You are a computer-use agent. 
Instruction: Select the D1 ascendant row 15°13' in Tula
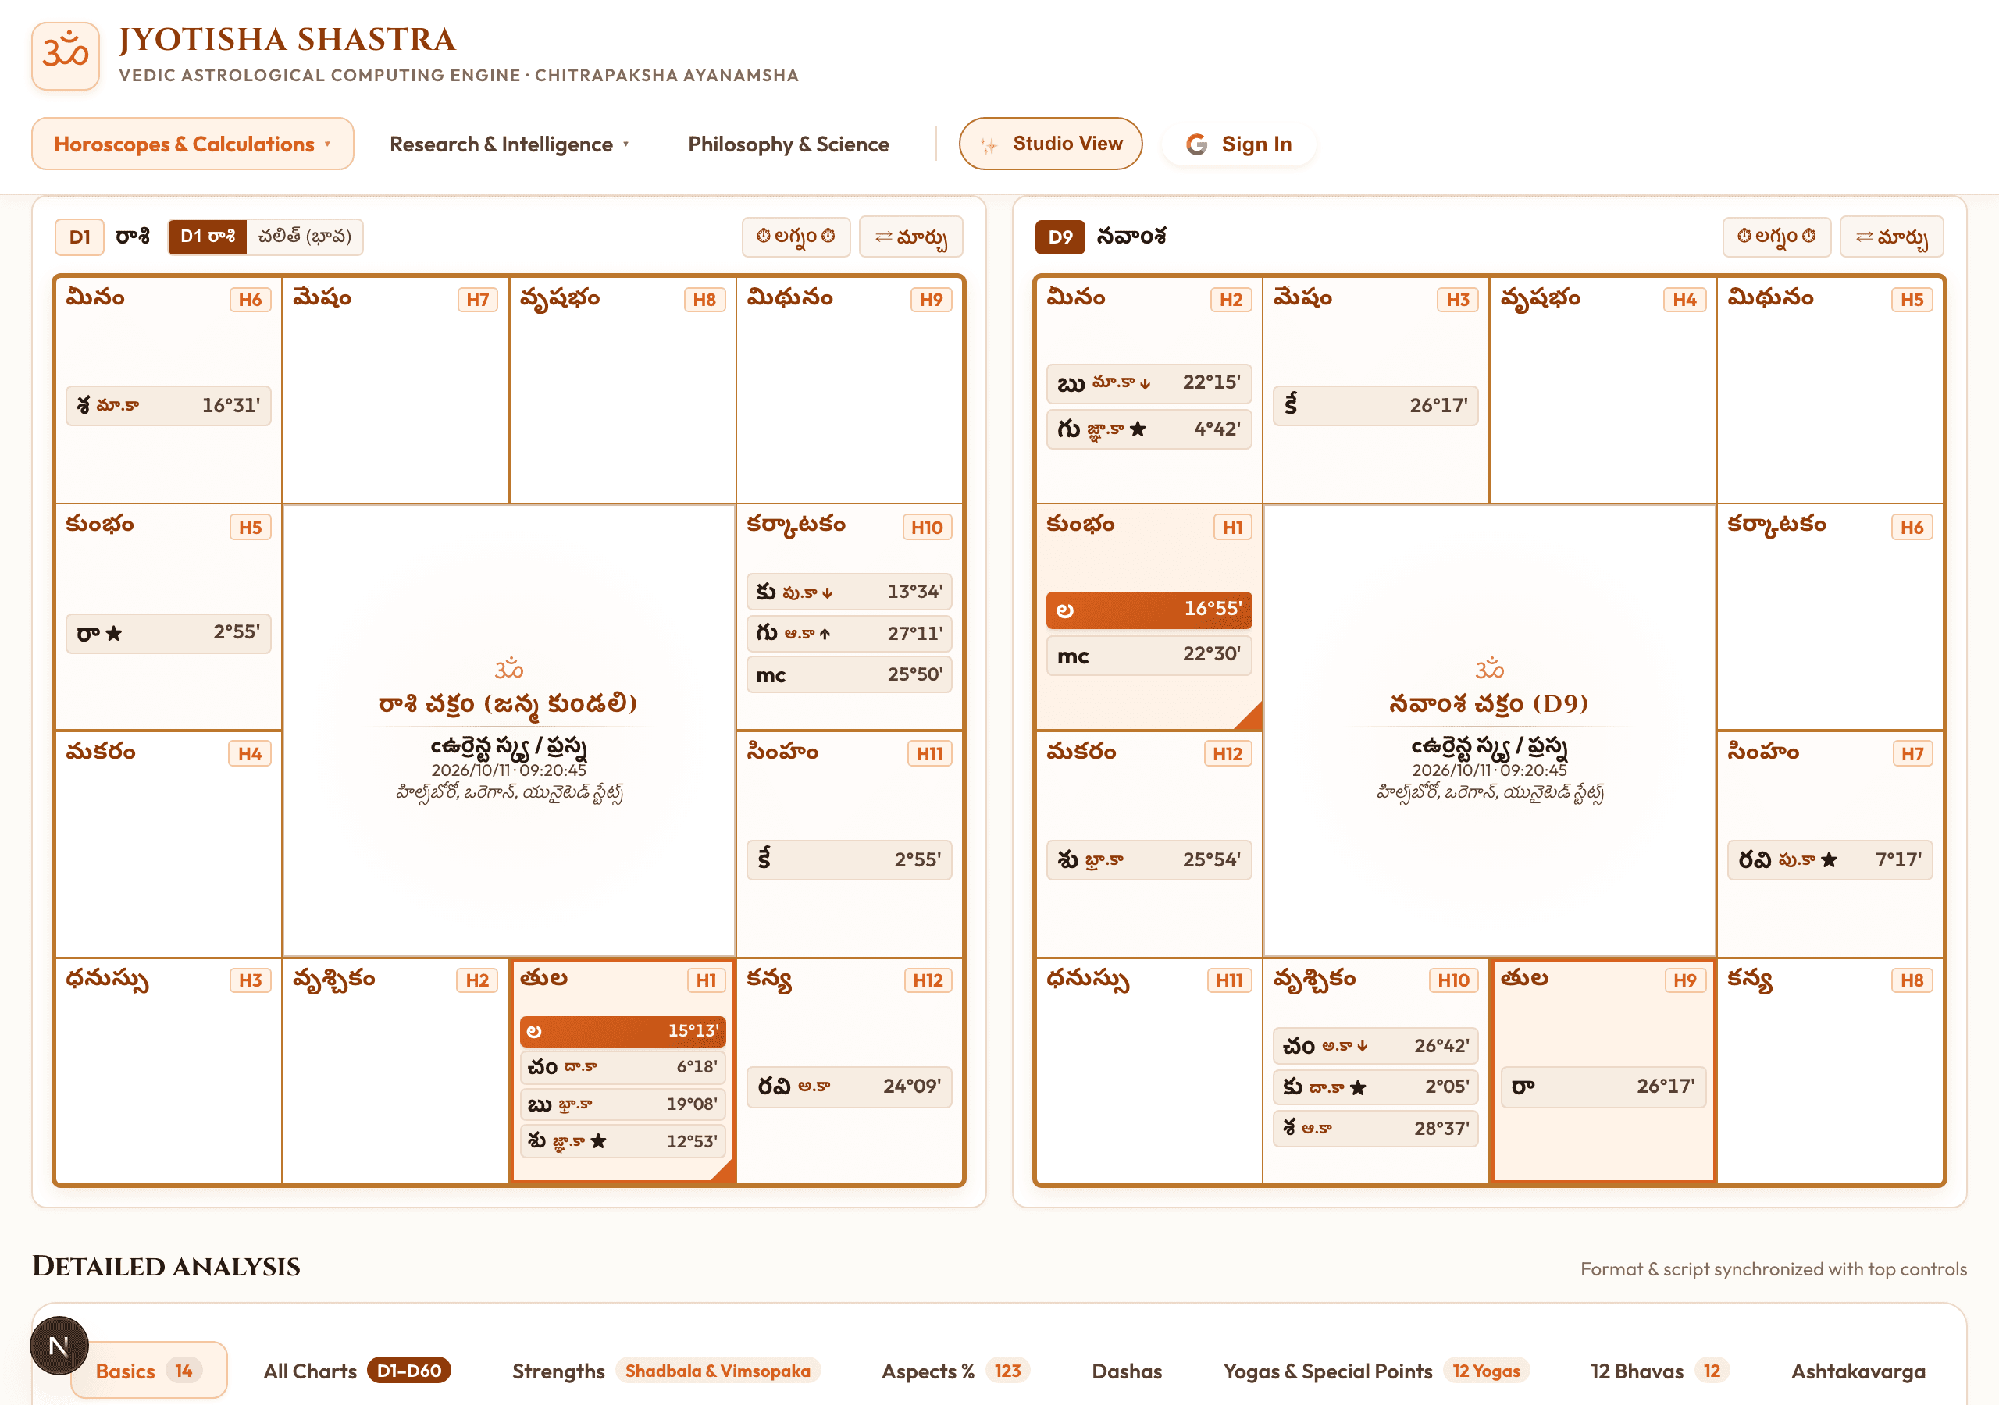pos(622,1030)
